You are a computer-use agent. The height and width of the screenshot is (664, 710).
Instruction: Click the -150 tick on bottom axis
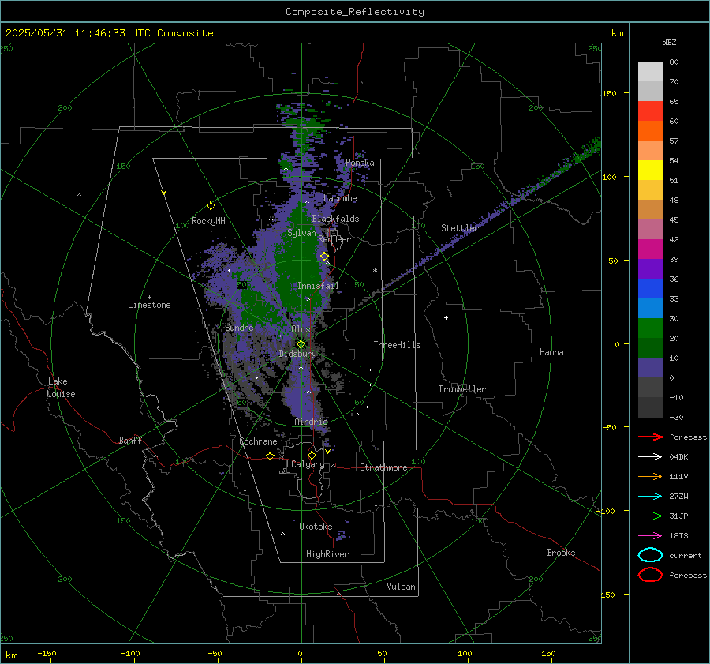(x=47, y=654)
